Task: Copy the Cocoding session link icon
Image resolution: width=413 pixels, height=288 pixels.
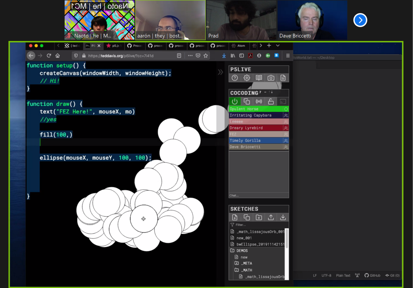Action: click(247, 101)
